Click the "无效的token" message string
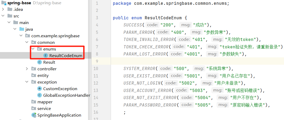 pos(240,40)
